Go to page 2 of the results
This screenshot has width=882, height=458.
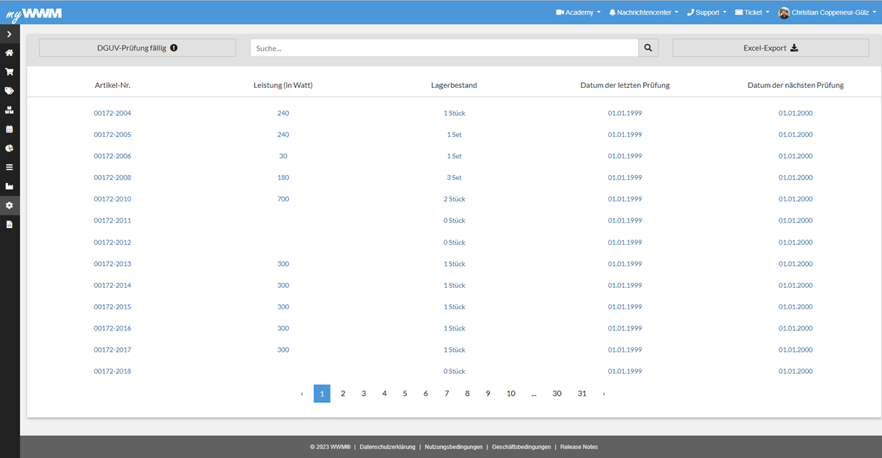coord(342,394)
